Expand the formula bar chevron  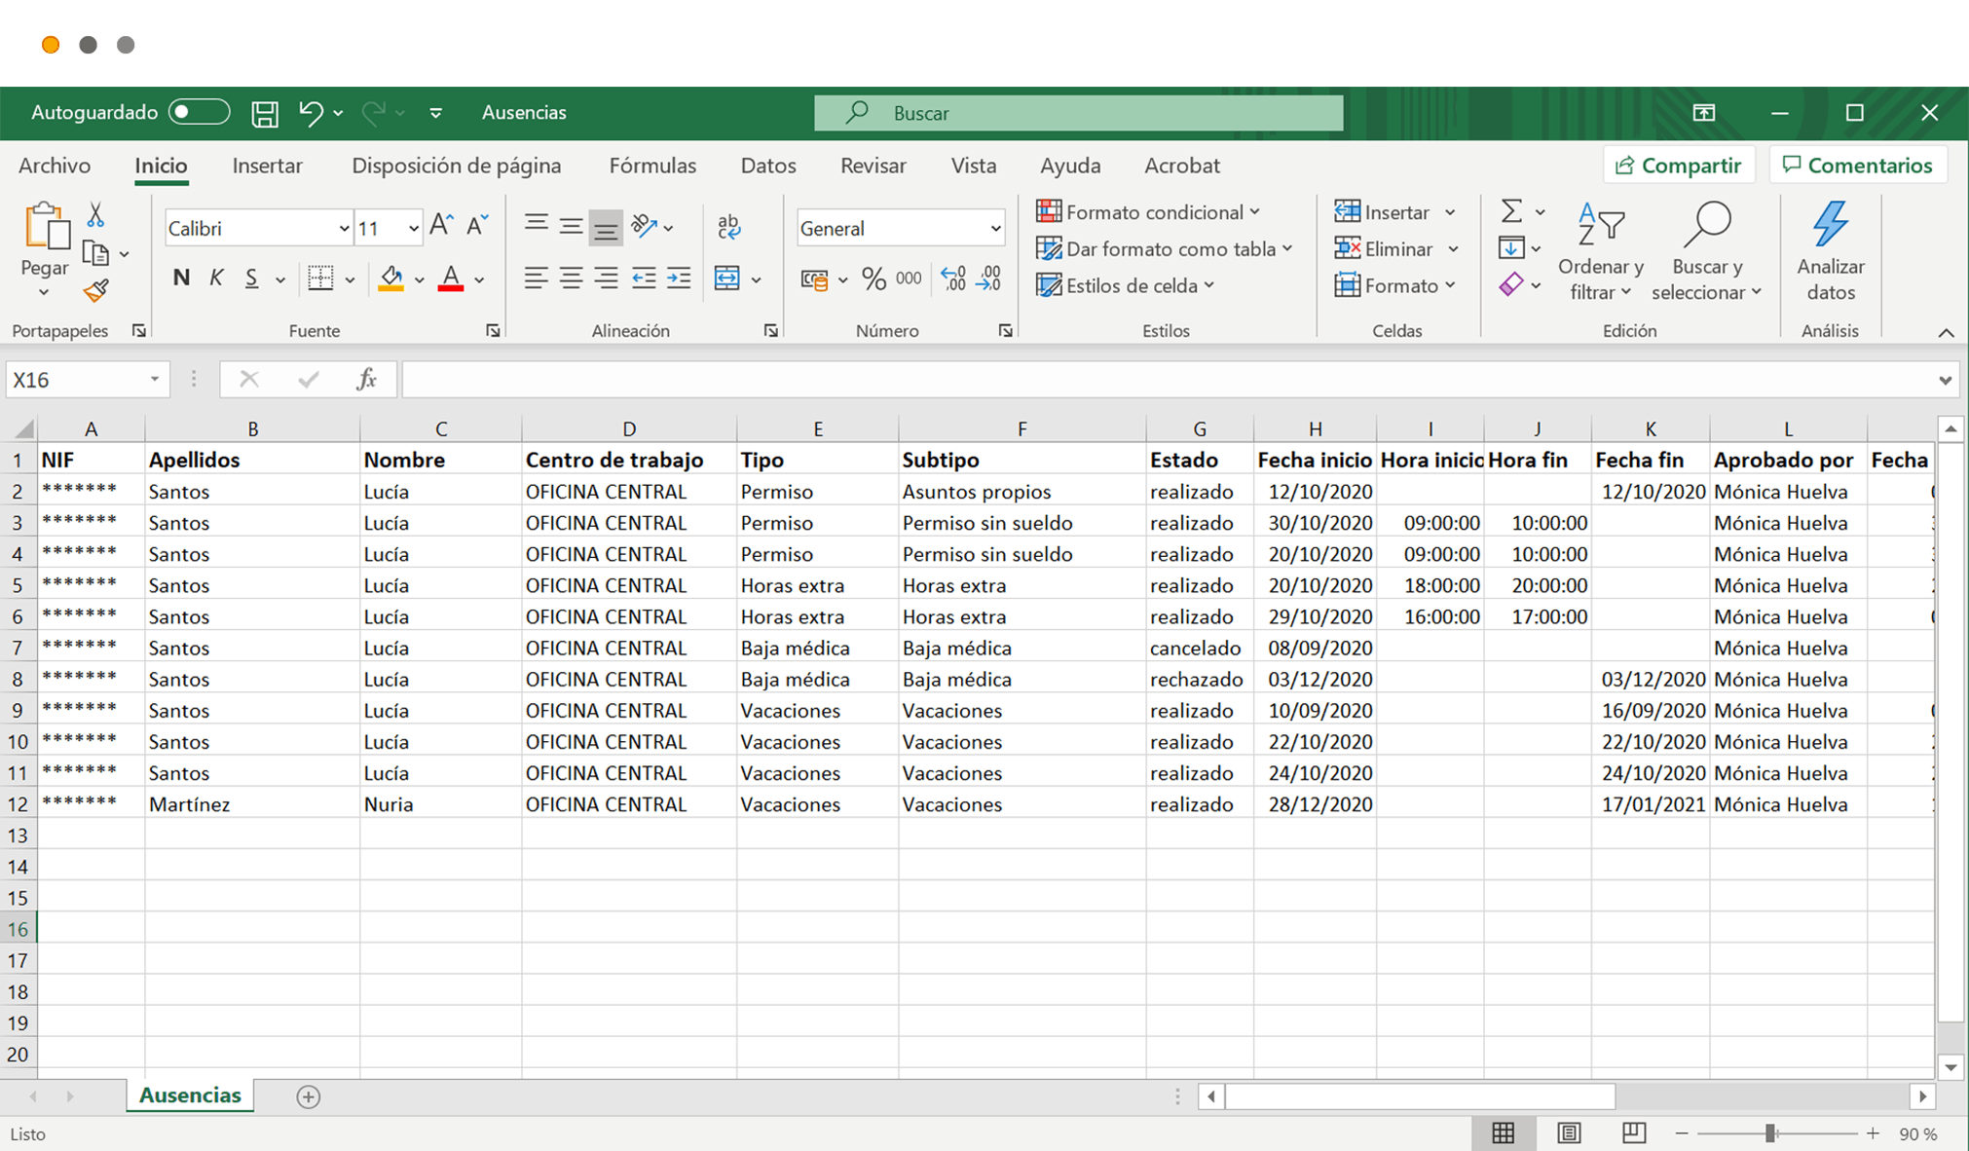[1945, 380]
